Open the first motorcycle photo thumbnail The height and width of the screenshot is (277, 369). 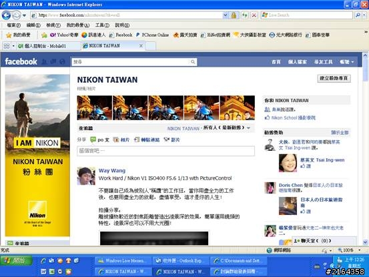(95, 107)
